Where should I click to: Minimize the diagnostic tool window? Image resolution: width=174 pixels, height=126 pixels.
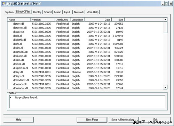pos(163,4)
